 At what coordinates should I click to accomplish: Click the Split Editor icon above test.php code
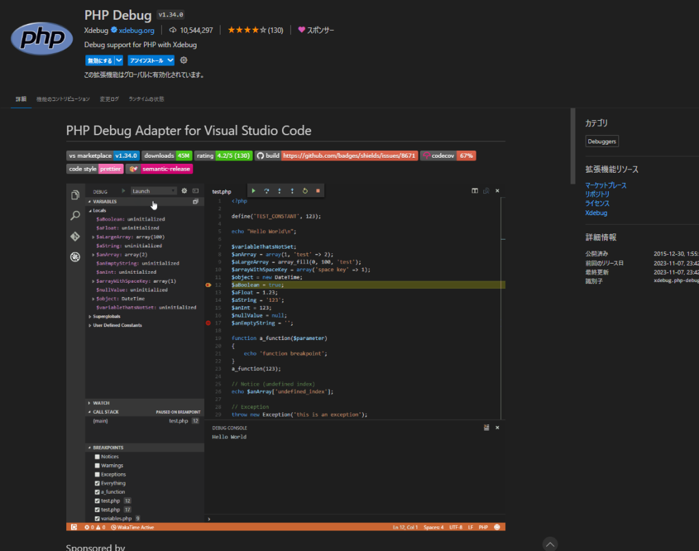coord(475,190)
